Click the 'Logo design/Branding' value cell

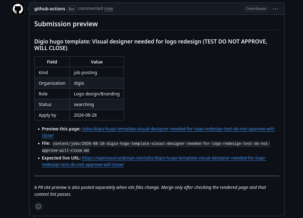tap(97, 94)
